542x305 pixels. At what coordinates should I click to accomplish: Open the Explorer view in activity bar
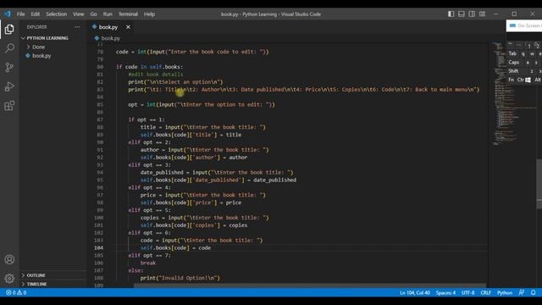tap(9, 30)
